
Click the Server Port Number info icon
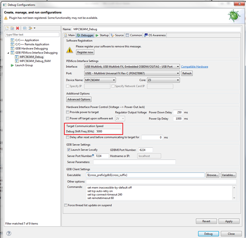[x=93, y=155]
